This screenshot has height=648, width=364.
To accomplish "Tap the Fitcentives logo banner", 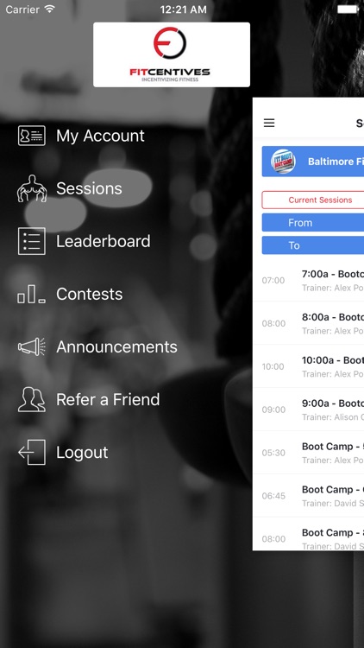I will (172, 54).
